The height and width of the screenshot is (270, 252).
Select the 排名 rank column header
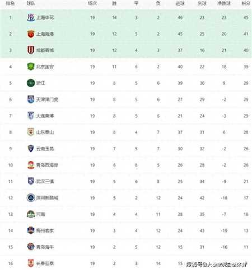(10, 3)
